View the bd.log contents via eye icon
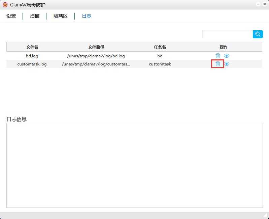This screenshot has width=269, height=219. 227,56
